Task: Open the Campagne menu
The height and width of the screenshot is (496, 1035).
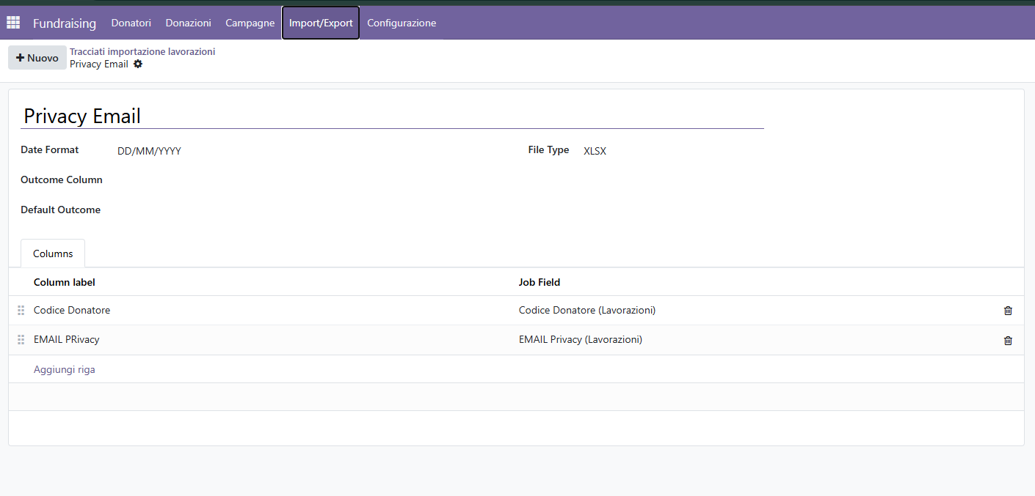Action: click(x=250, y=23)
